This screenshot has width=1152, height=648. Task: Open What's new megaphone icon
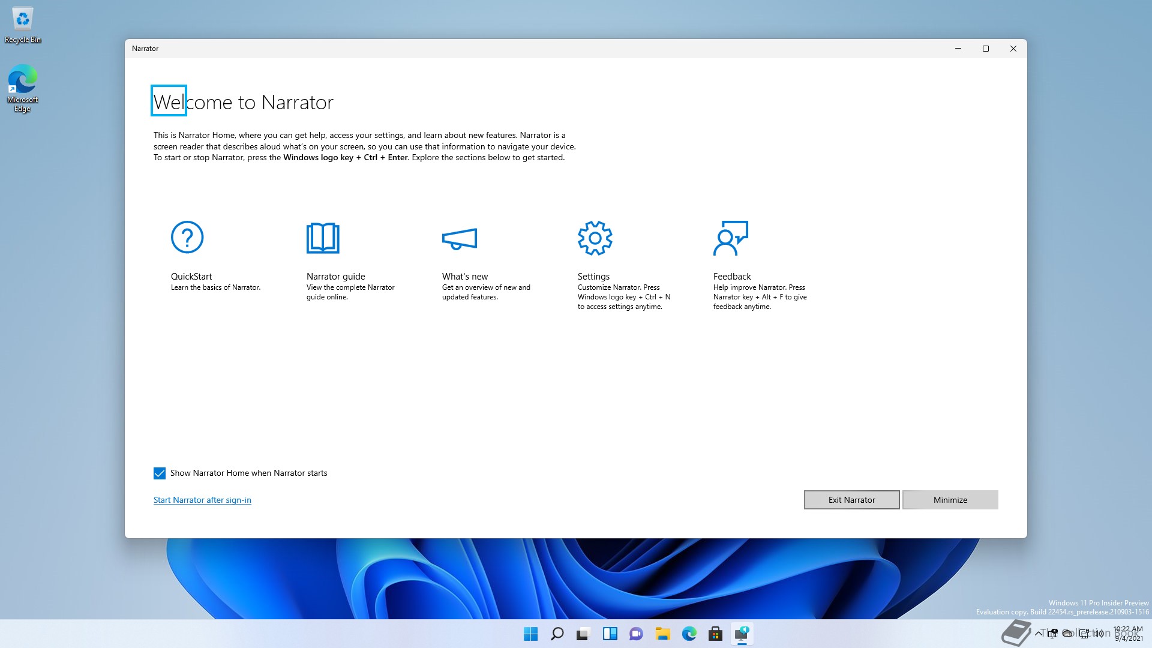coord(459,238)
